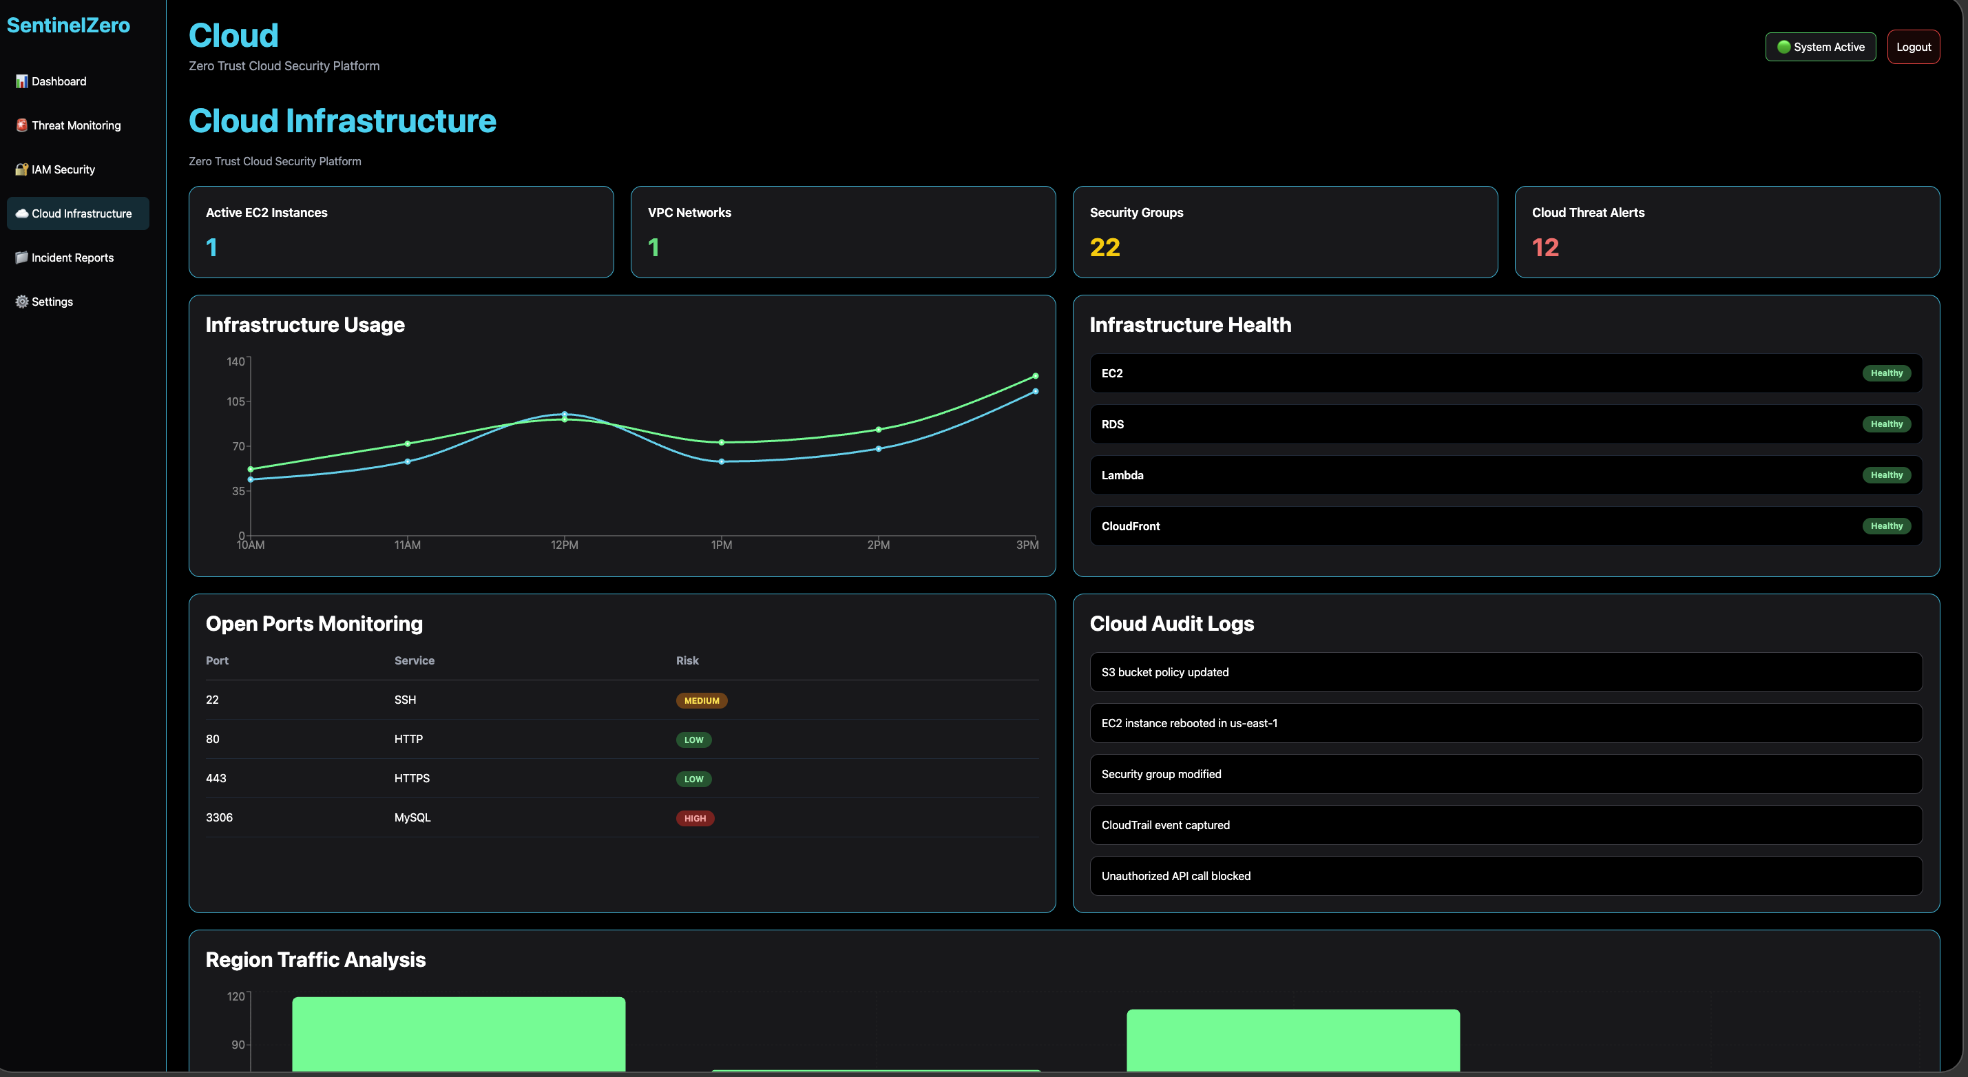The width and height of the screenshot is (1968, 1077).
Task: Click the Risk column header
Action: coord(688,660)
